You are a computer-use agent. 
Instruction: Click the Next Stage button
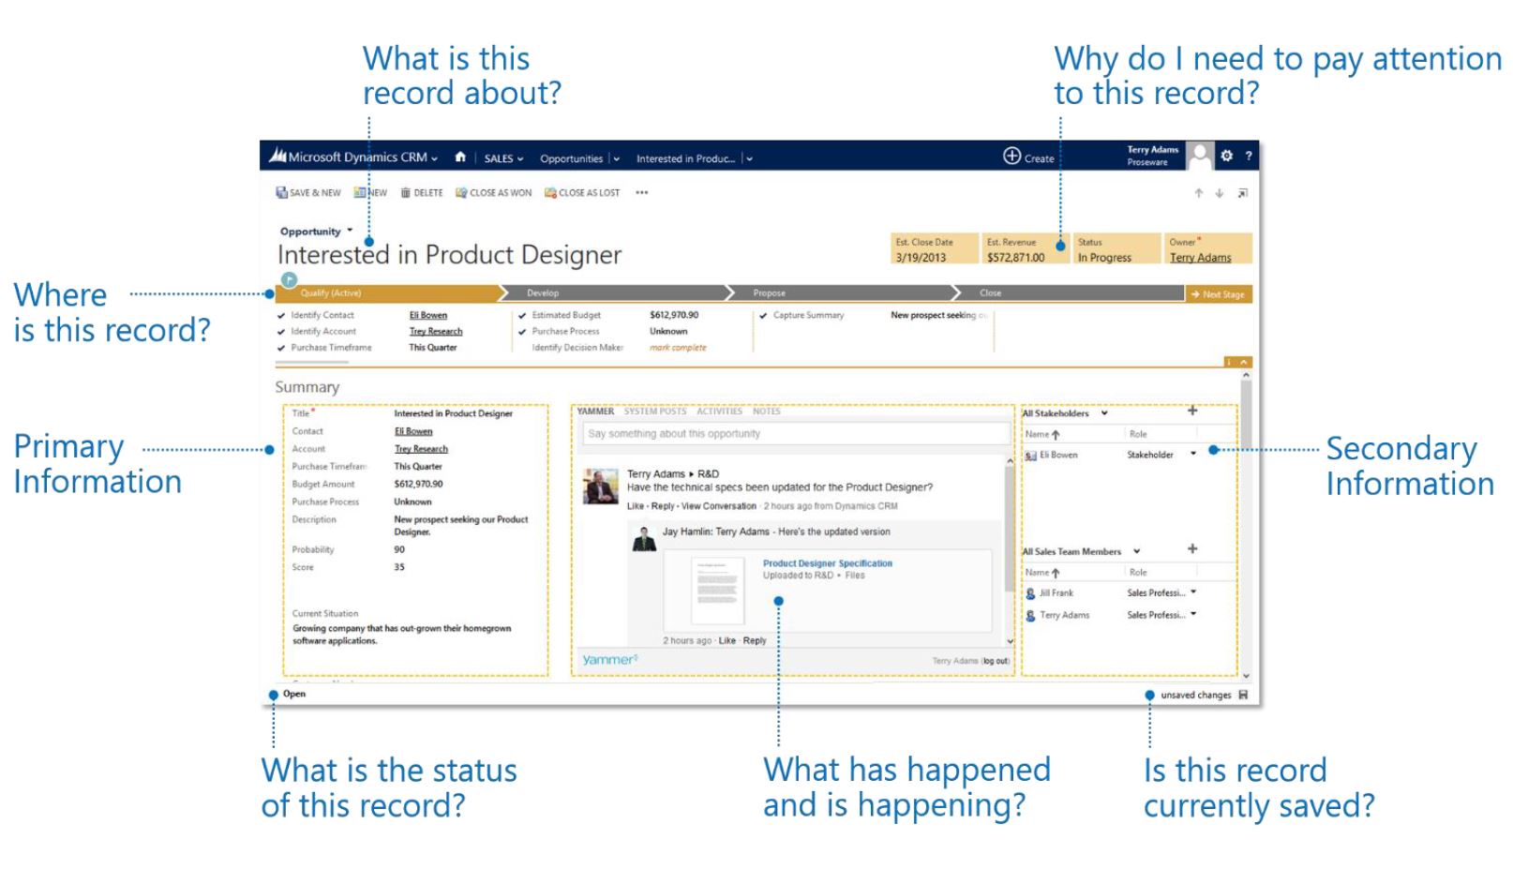point(1218,294)
